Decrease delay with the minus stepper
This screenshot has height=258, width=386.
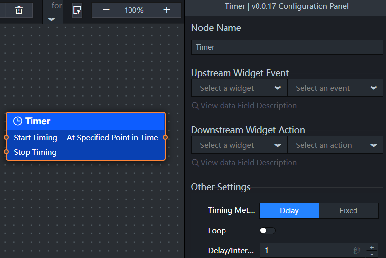pos(372,254)
